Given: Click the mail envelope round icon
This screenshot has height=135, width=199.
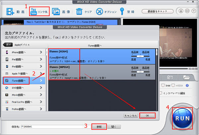Looking at the screenshot, I should [x=187, y=11].
